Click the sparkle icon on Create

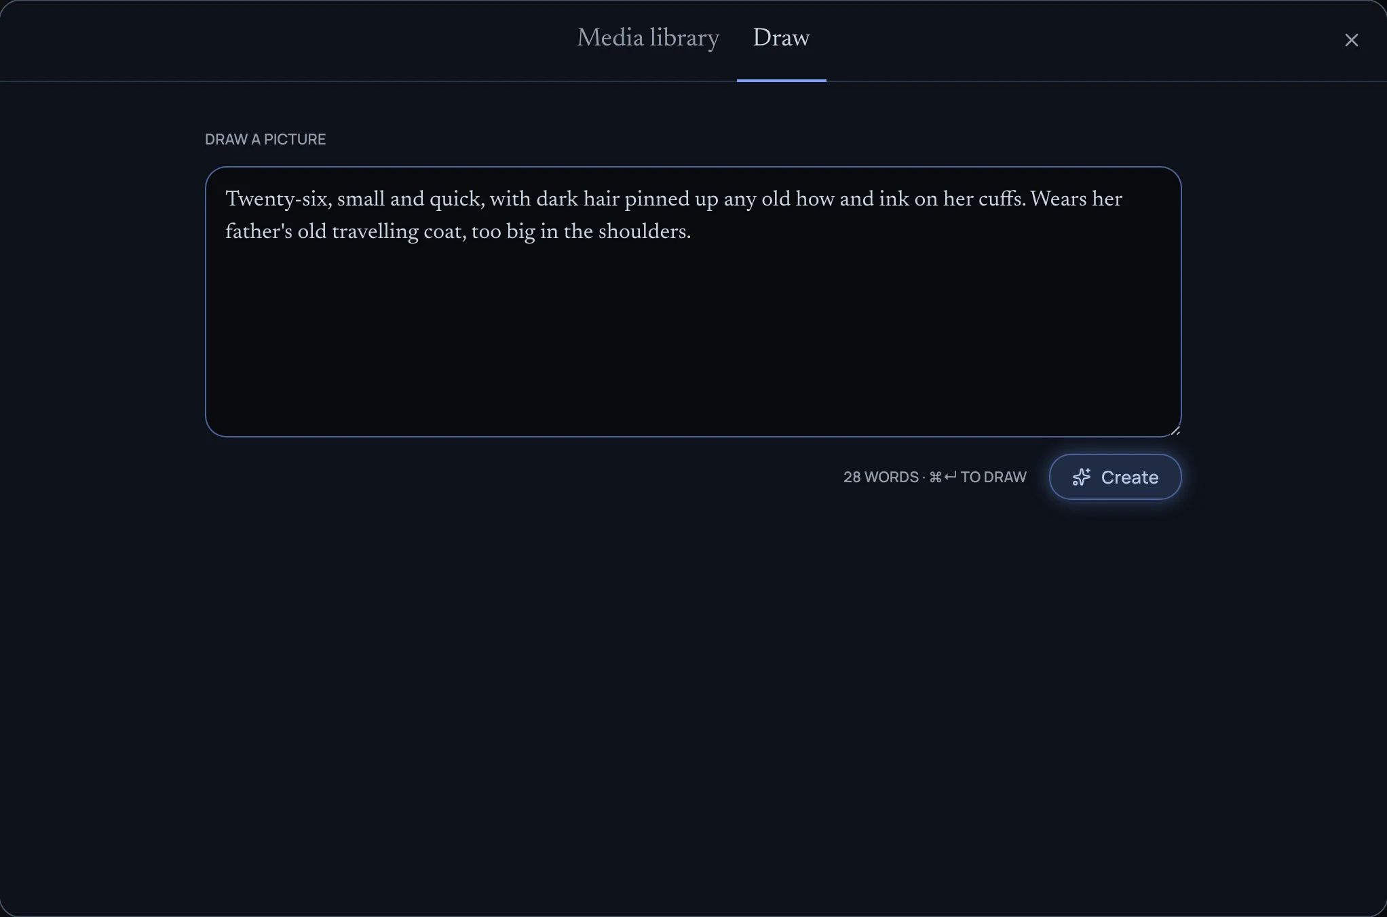pos(1082,477)
